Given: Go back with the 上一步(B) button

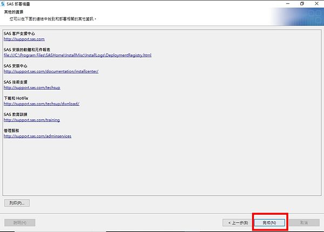Looking at the screenshot, I should [x=237, y=222].
